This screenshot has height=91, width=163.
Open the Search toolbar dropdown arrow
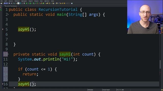point(51,3)
